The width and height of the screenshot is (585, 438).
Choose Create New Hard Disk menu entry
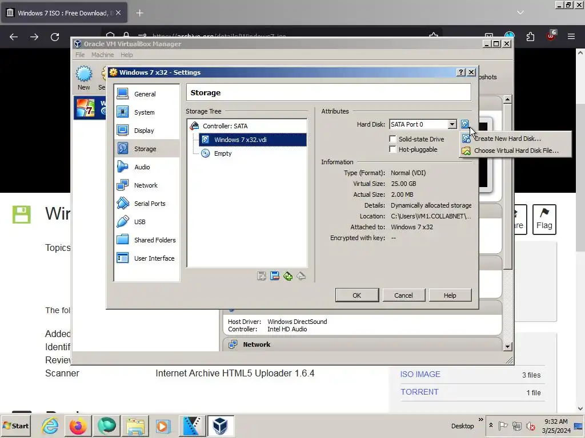click(515, 139)
